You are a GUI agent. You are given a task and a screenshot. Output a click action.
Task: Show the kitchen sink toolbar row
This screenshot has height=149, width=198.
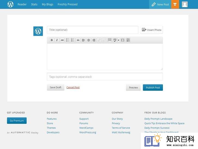[x=128, y=40]
